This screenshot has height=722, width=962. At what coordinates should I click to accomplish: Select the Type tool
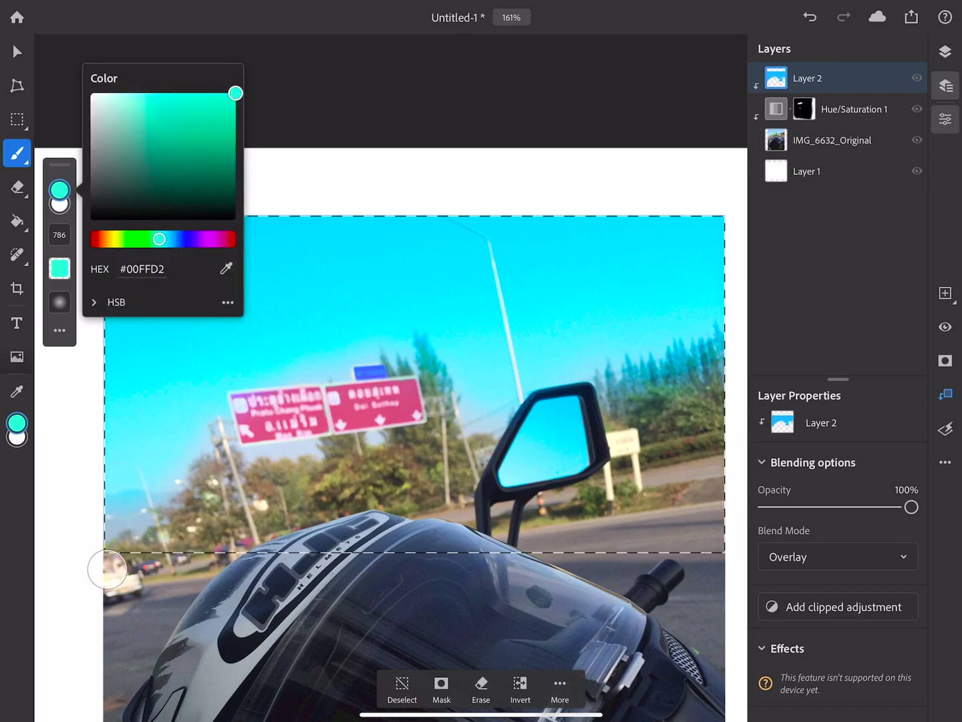coord(17,323)
